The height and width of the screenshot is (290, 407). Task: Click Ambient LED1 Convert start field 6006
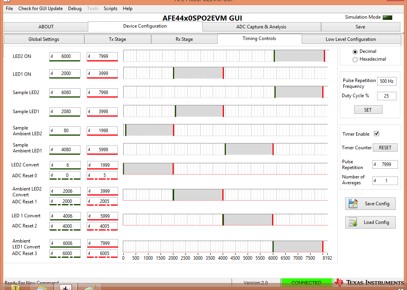(x=65, y=243)
